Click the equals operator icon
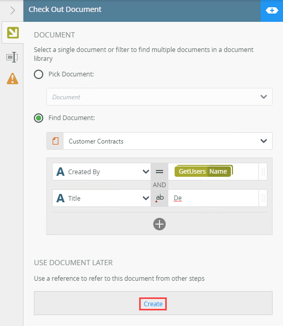 click(x=159, y=172)
